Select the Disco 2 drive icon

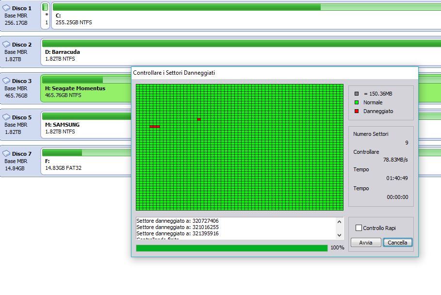(6, 45)
